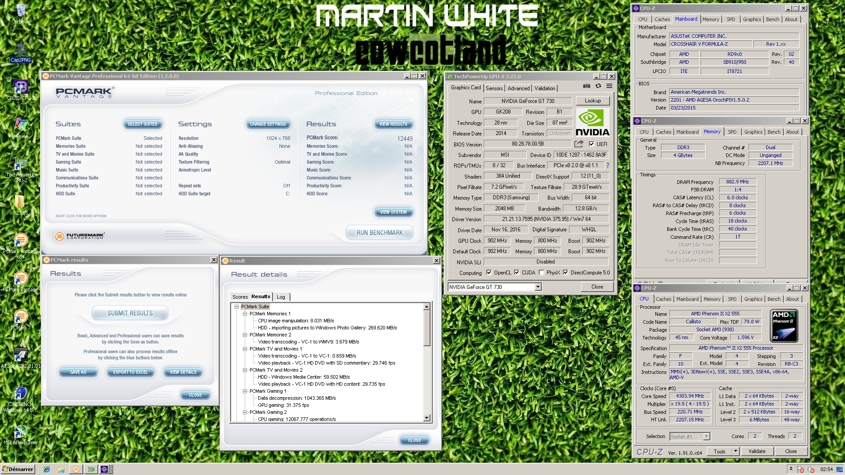The width and height of the screenshot is (845, 475).
Task: Collapse PCMark TV and Movies 1 node
Action: [x=245, y=349]
